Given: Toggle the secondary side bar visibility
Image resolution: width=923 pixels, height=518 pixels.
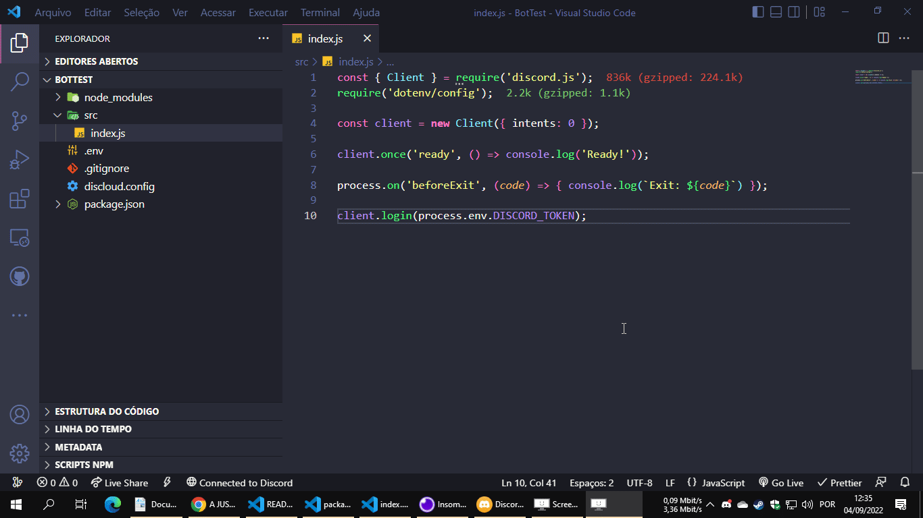Looking at the screenshot, I should click(794, 12).
